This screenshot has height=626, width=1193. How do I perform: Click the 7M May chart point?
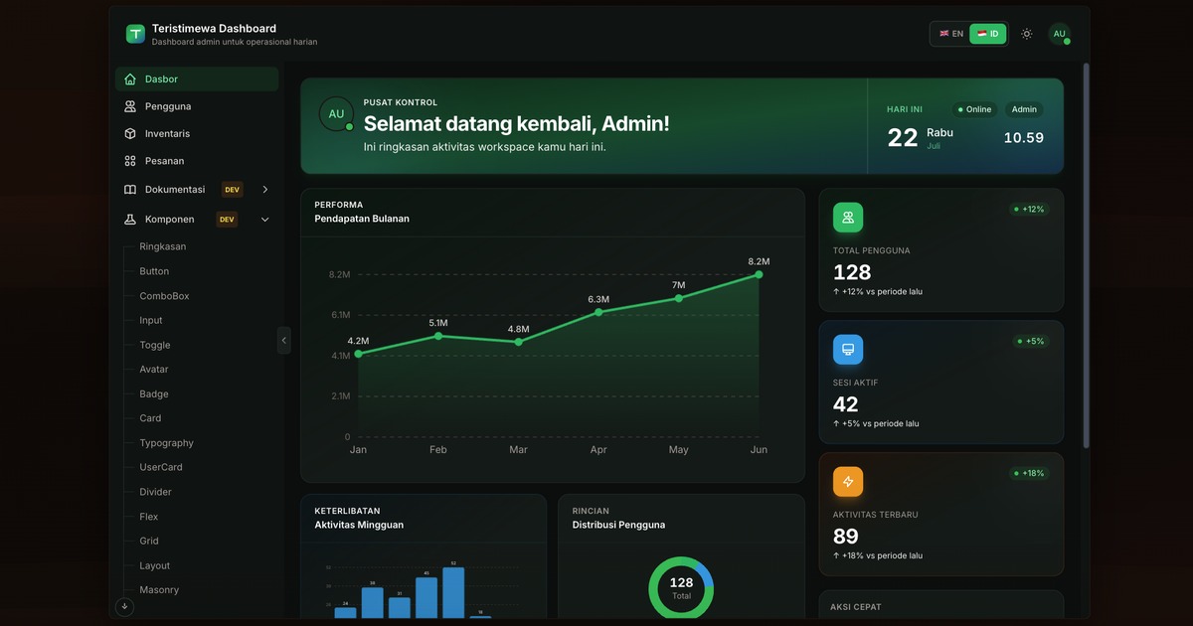click(x=679, y=298)
